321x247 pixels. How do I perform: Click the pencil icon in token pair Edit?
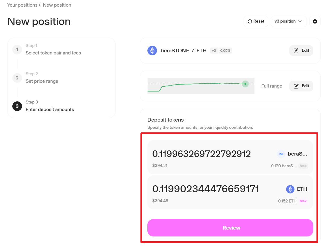(296, 51)
